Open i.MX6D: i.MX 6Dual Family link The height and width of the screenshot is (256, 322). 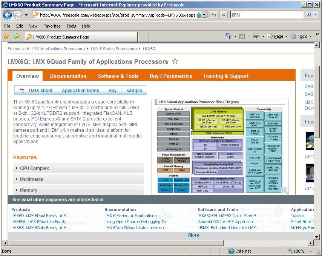click(x=41, y=216)
